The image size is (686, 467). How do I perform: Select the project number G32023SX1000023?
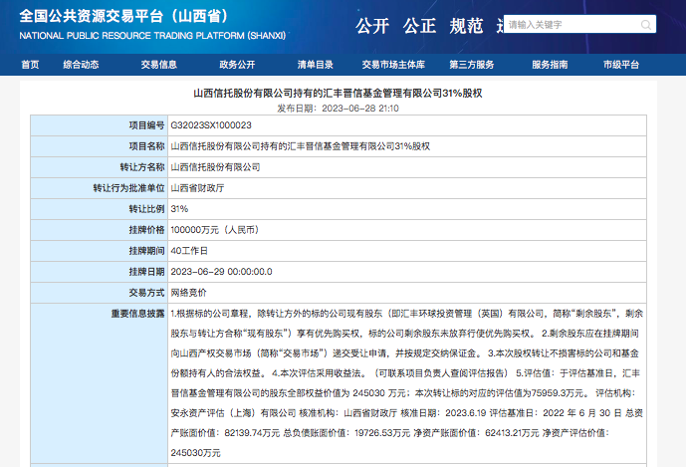coord(211,125)
